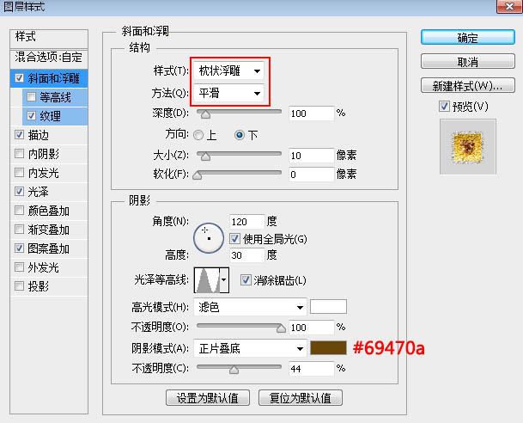Open the 阴影模式(A) dropdown showing 正片叠底
This screenshot has height=423, width=523.
point(250,349)
